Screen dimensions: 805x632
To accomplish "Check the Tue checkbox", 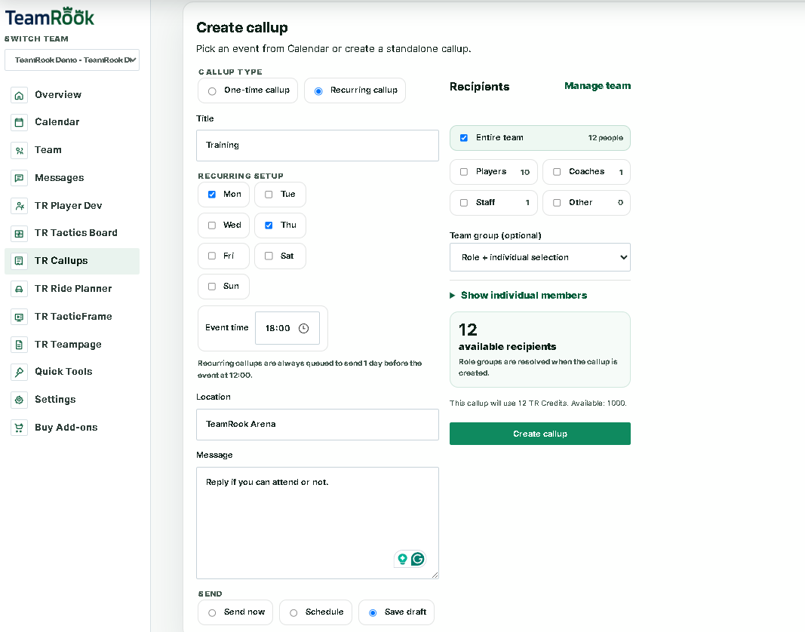I will 269,195.
